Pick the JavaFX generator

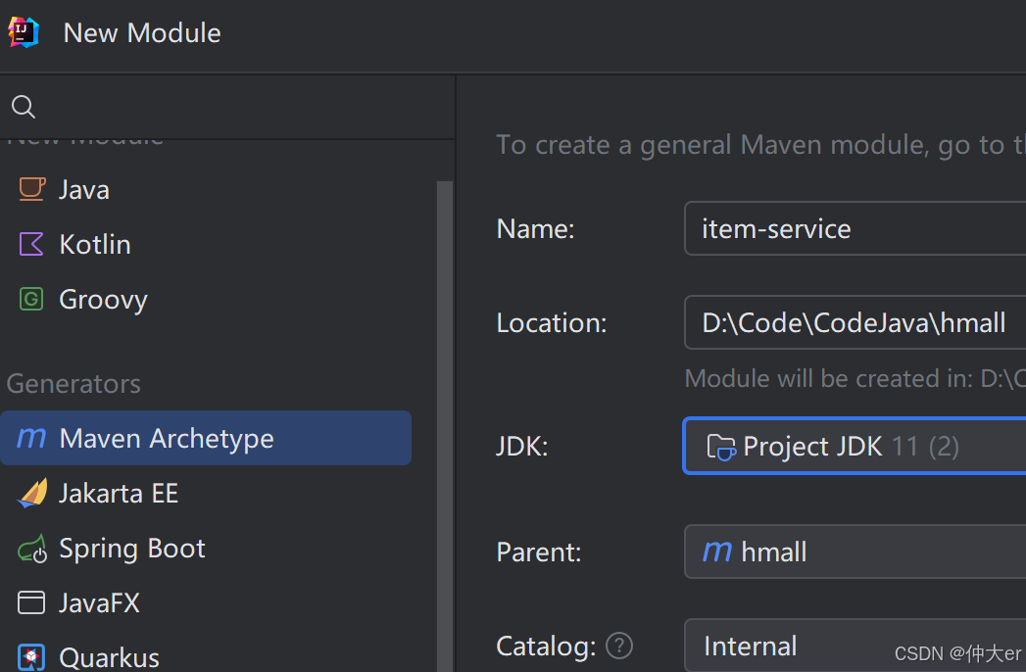click(x=206, y=602)
